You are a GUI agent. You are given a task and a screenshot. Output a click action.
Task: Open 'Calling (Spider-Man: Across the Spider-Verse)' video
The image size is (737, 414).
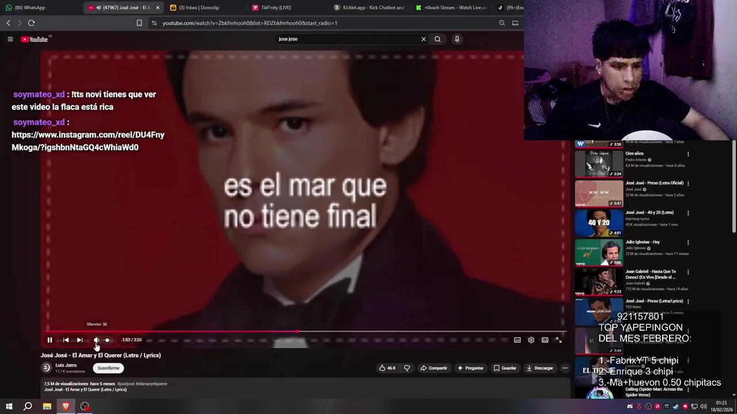click(654, 392)
